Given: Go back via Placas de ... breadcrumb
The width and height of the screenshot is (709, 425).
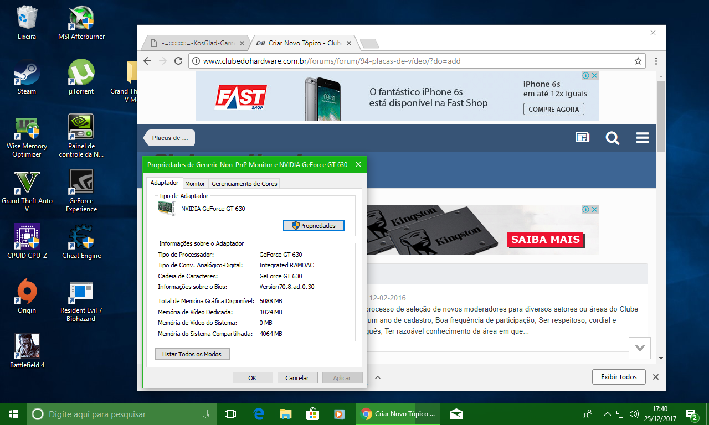Looking at the screenshot, I should (x=169, y=138).
